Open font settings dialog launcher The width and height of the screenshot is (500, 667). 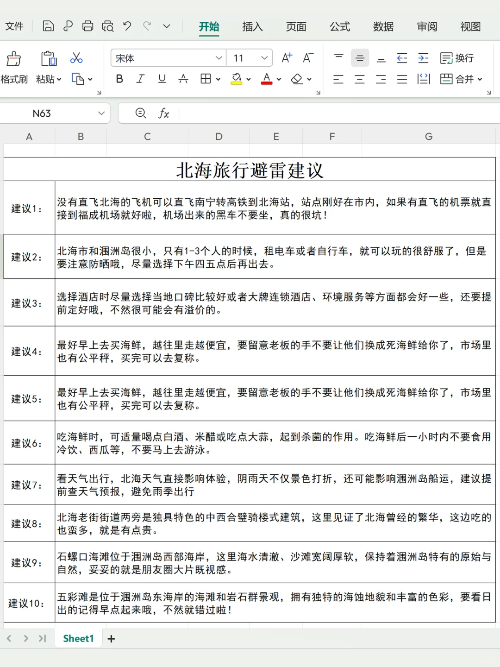319,93
